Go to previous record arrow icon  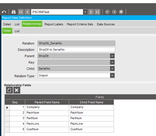[27, 12]
